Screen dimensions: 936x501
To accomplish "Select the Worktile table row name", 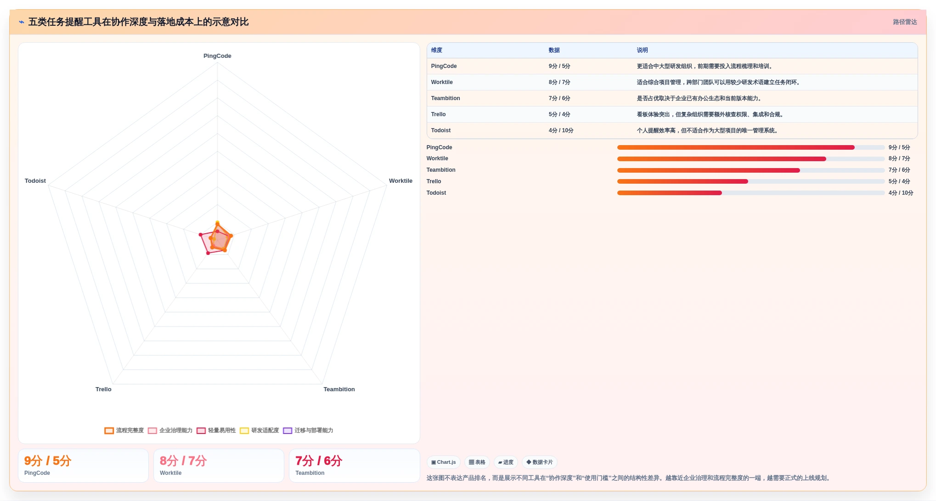I will point(442,82).
